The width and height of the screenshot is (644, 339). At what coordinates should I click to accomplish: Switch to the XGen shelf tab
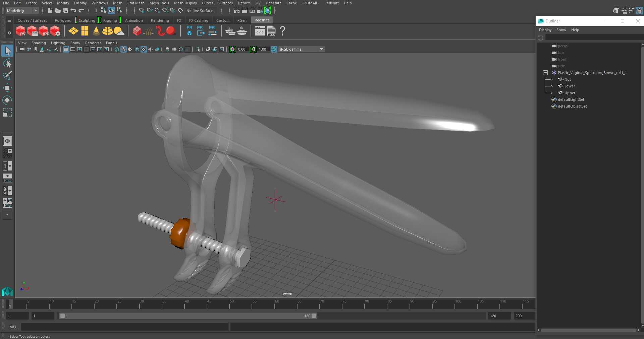click(242, 20)
